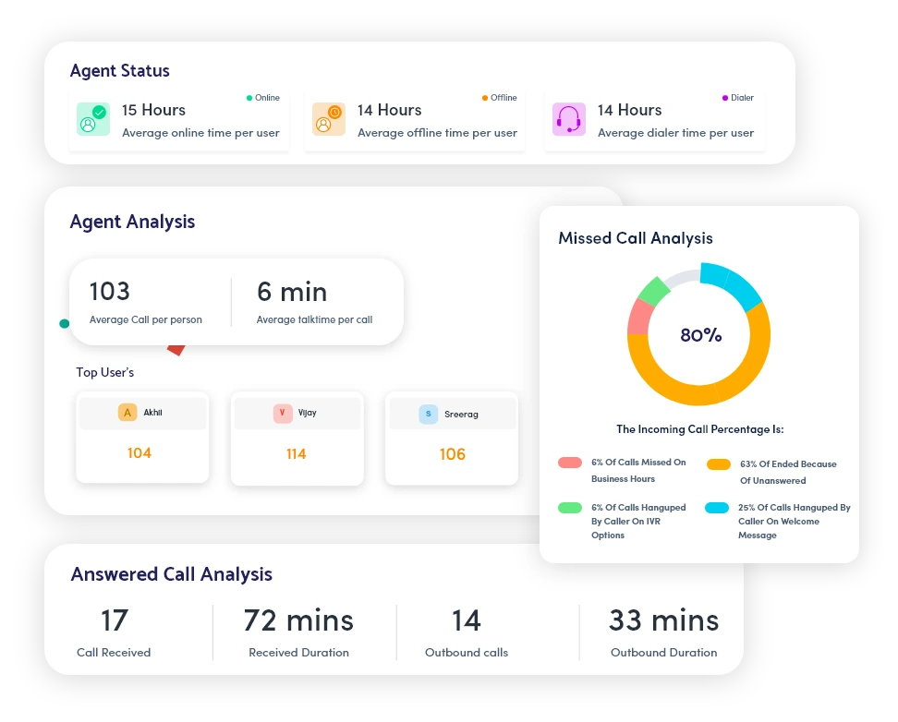The height and width of the screenshot is (722, 898).
Task: Select Vijay's red avatar icon
Action: pyautogui.click(x=283, y=414)
